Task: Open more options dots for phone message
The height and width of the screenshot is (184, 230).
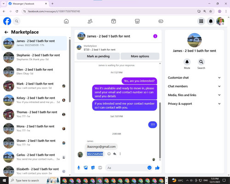Action: click(120, 154)
